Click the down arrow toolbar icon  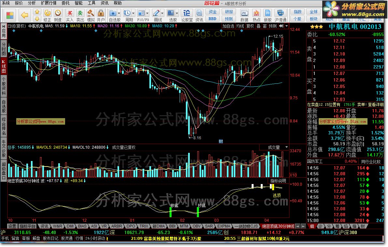tap(37, 19)
